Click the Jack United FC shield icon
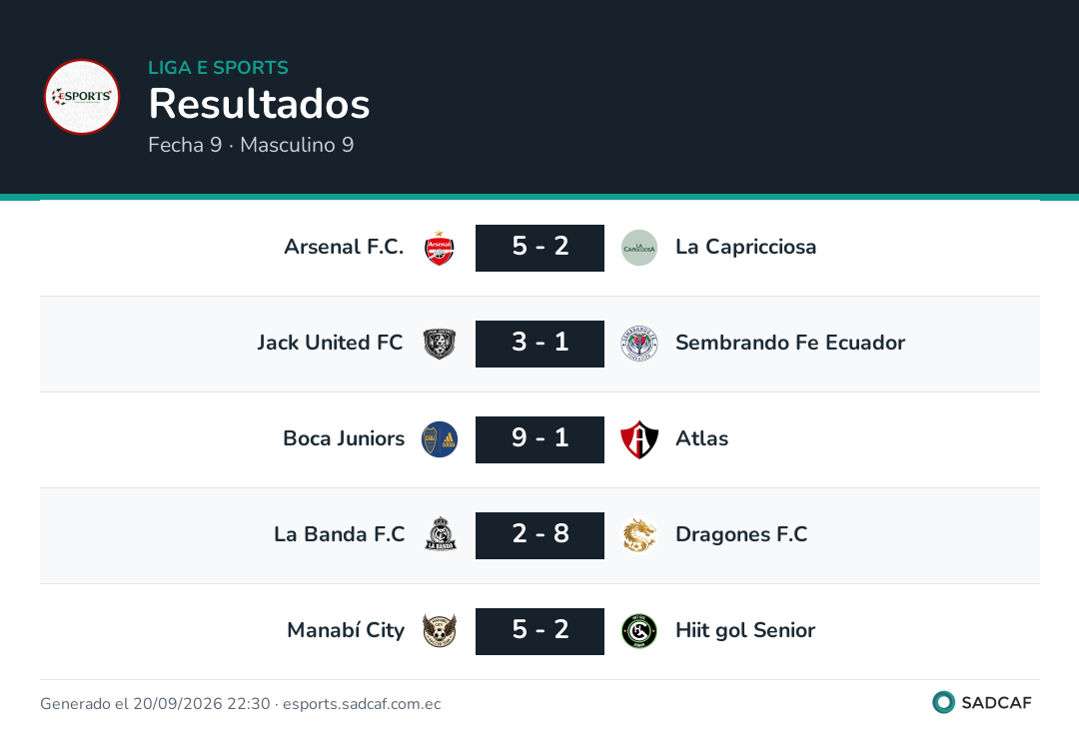 [x=439, y=344]
